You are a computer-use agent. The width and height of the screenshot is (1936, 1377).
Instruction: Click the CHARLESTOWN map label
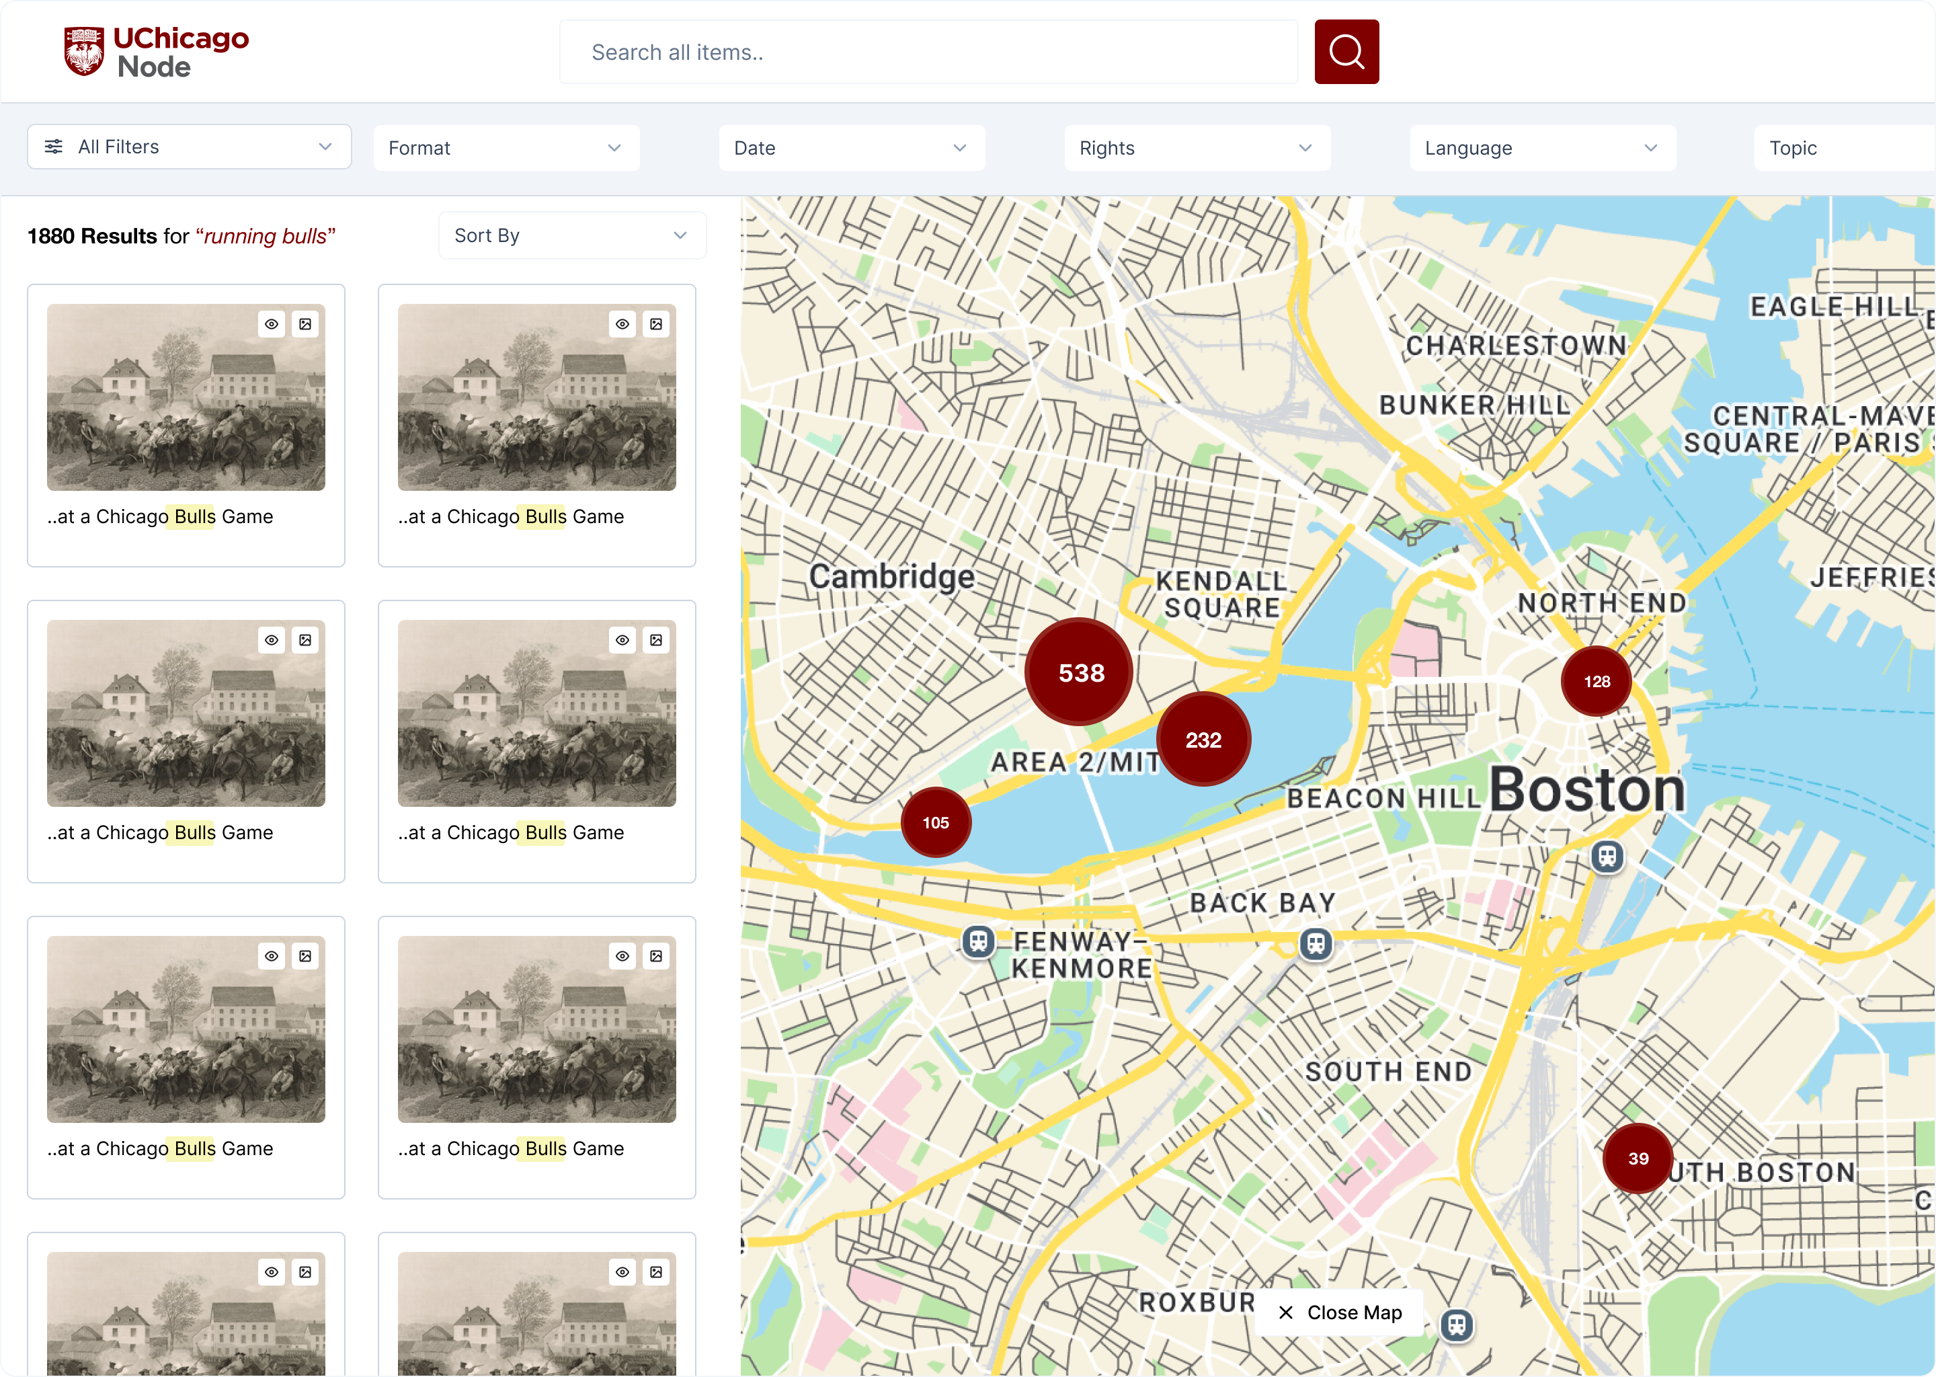click(x=1517, y=345)
